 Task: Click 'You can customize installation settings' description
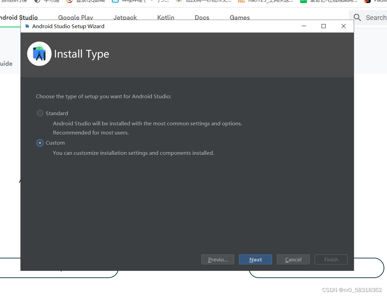tap(134, 153)
